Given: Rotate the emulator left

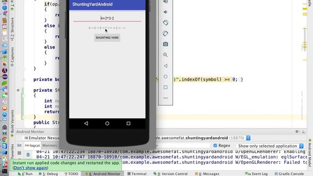Looking at the screenshot, I should point(165,22).
